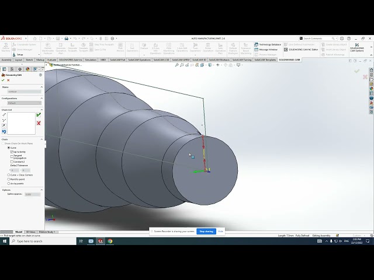The image size is (374, 280).
Task: Open SOLIDWORKS Resources home in task pane
Action: pyautogui.click(x=372, y=70)
